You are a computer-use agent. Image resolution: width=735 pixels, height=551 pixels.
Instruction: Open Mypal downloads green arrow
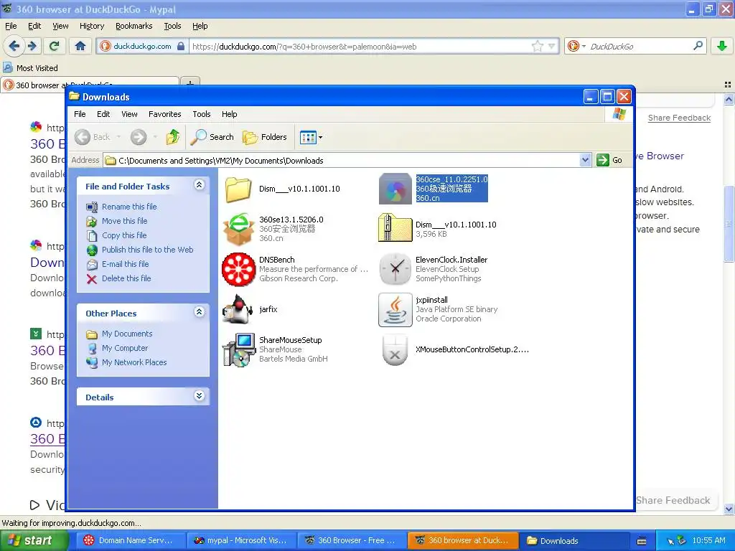click(722, 46)
